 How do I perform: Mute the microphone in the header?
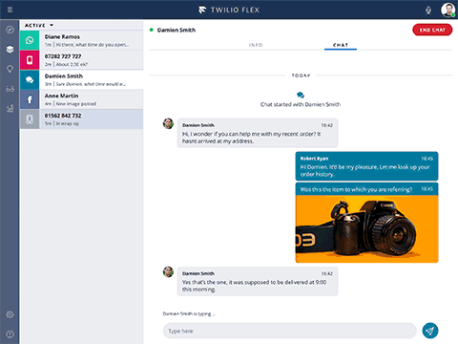coord(428,11)
